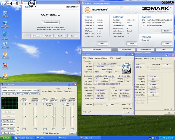Open the Mainboard tab in front CPU-Z

coord(98,58)
